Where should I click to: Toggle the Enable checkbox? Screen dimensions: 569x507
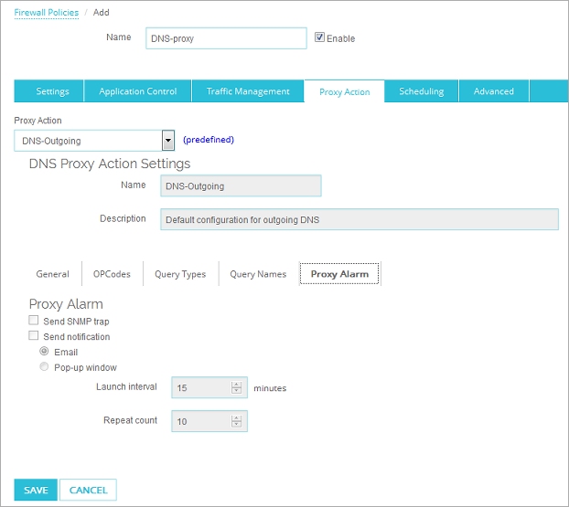coord(319,37)
